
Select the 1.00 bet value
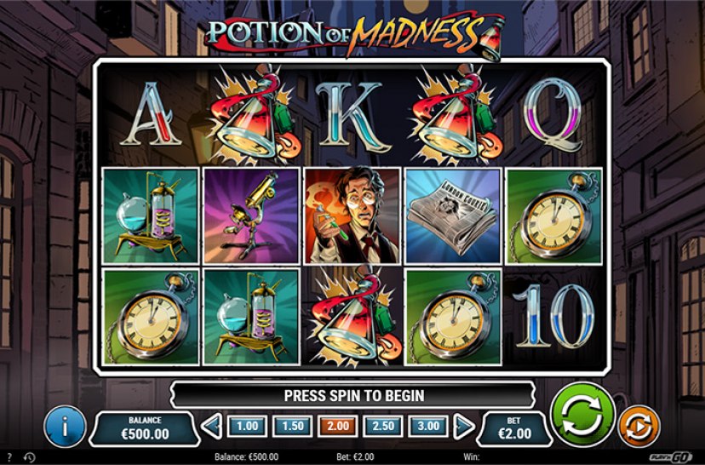click(x=247, y=426)
